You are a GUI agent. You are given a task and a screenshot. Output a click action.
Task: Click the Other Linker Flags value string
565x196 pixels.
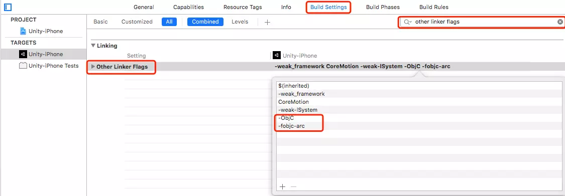363,66
